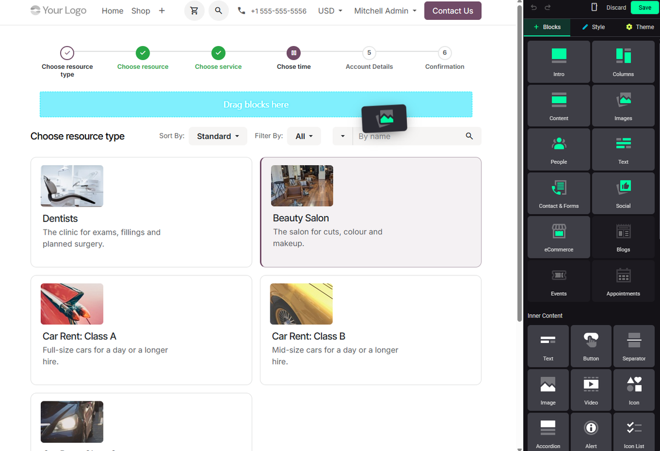The width and height of the screenshot is (660, 451).
Task: Click the Choose resource step checkmark
Action: pyautogui.click(x=143, y=53)
